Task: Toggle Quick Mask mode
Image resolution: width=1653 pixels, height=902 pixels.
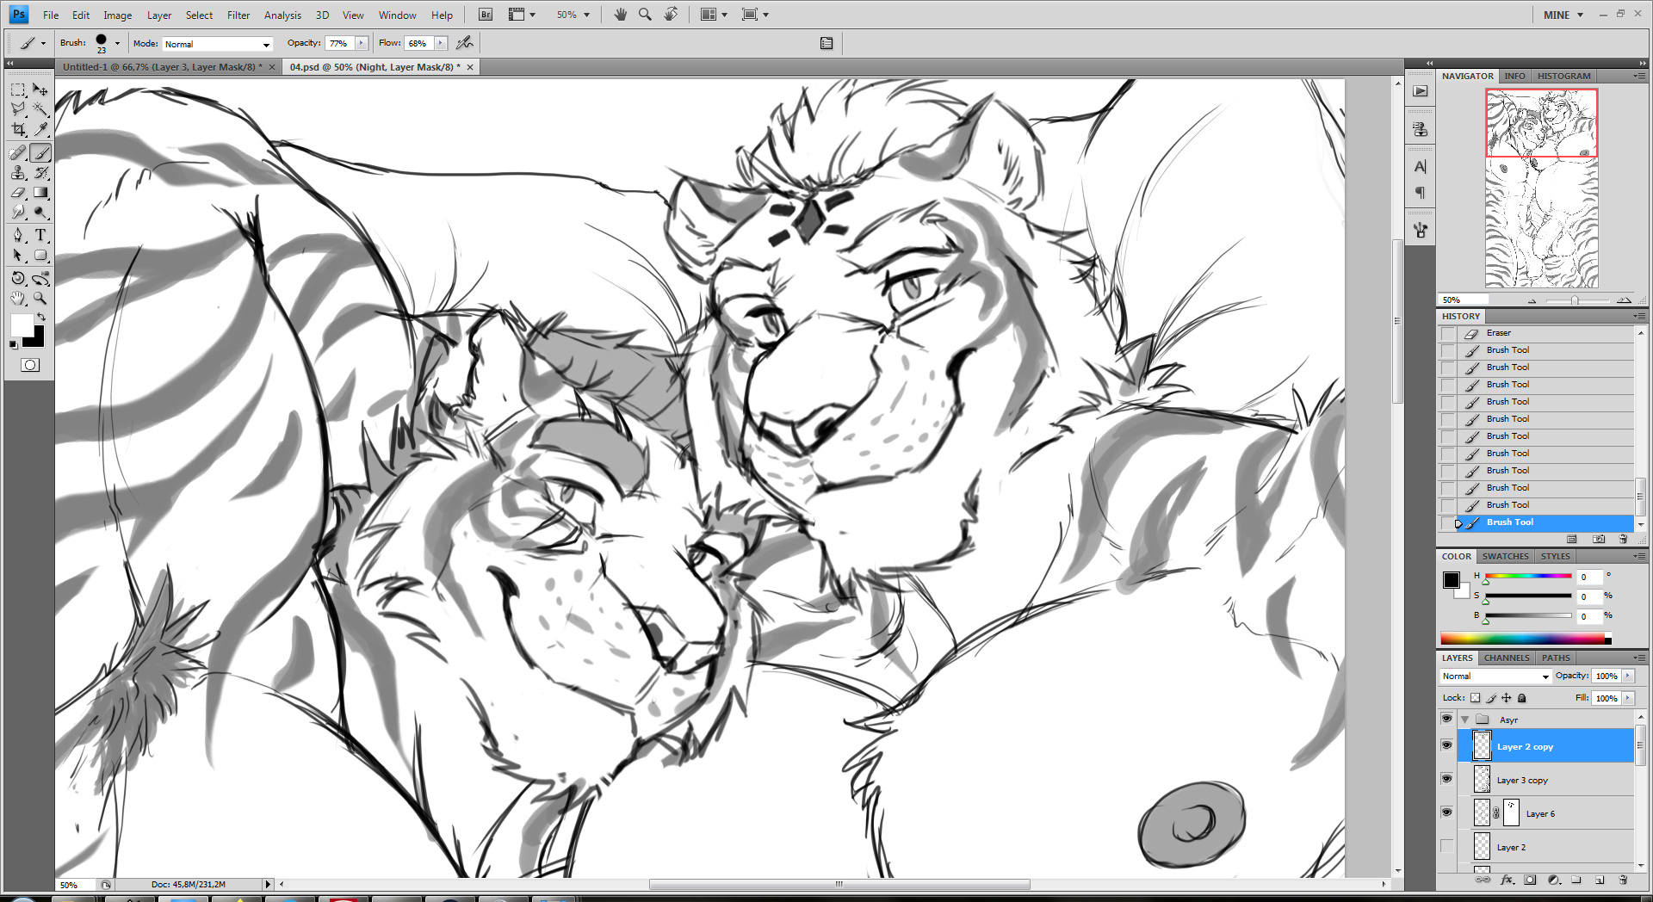Action: 30,365
